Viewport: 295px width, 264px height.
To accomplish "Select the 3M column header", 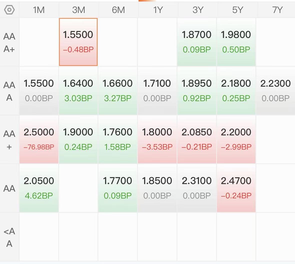I will pos(79,10).
